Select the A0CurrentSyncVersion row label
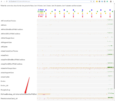 (8, 21)
